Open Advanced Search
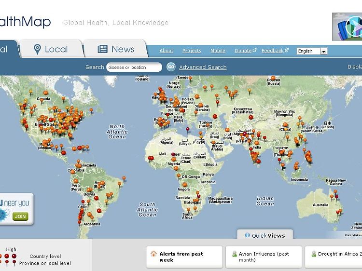 [x=203, y=67]
